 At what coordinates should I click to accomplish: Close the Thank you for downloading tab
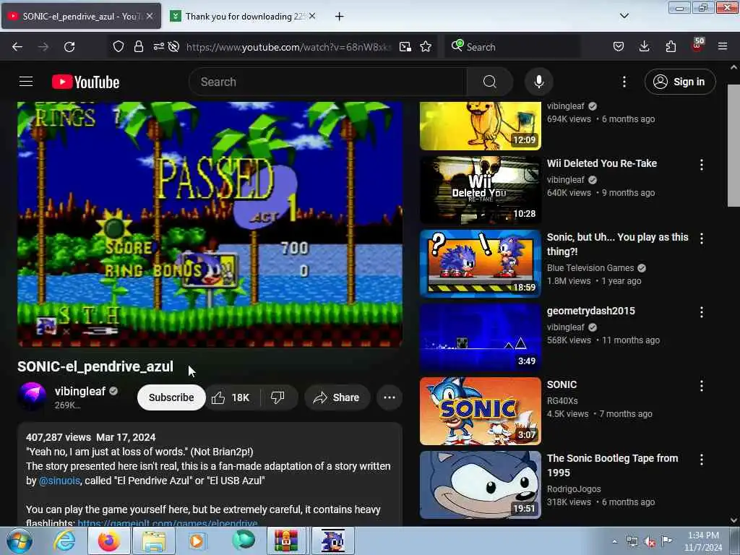(312, 16)
